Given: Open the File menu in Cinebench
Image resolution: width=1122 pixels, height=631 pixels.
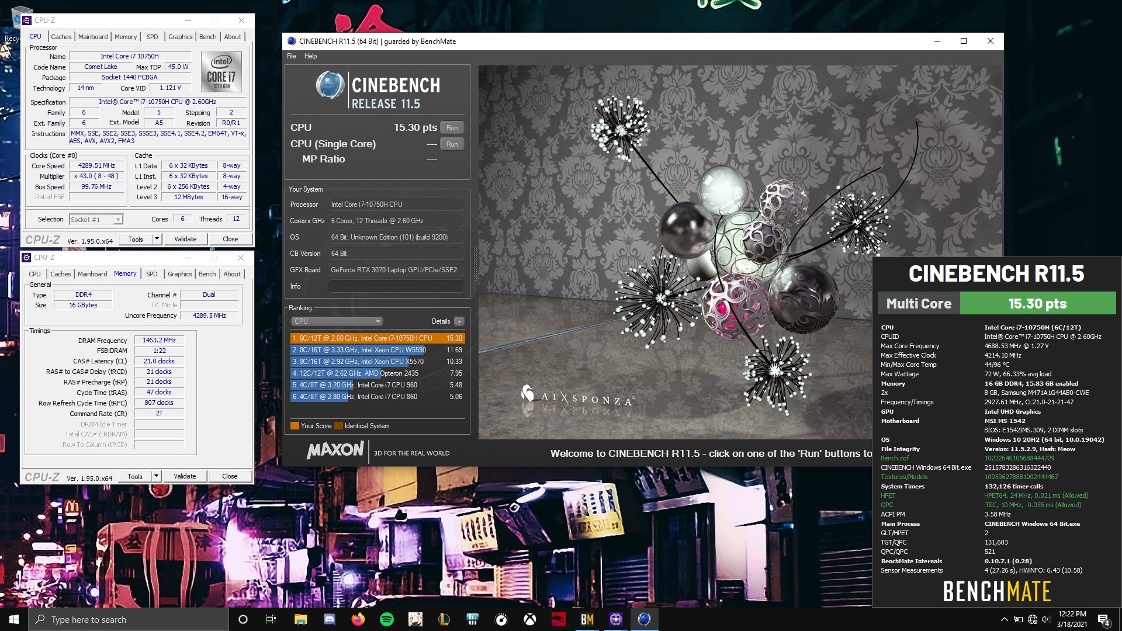Looking at the screenshot, I should click(x=291, y=56).
